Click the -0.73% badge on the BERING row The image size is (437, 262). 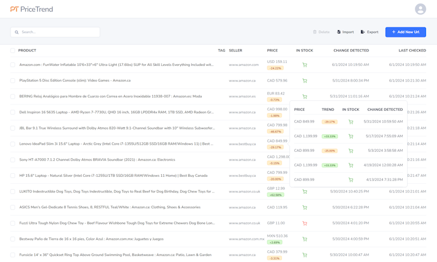(x=274, y=100)
